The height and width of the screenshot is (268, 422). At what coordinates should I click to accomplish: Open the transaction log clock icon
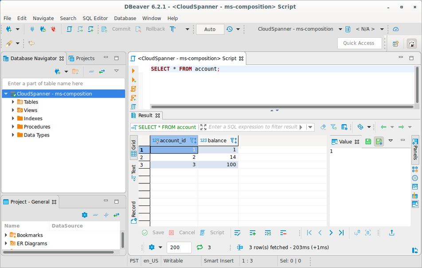tap(230, 29)
